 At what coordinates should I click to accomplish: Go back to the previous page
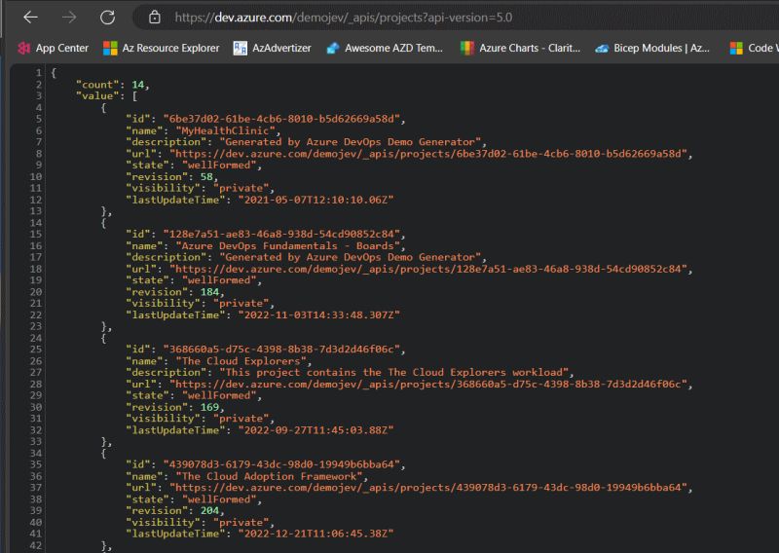(x=30, y=18)
